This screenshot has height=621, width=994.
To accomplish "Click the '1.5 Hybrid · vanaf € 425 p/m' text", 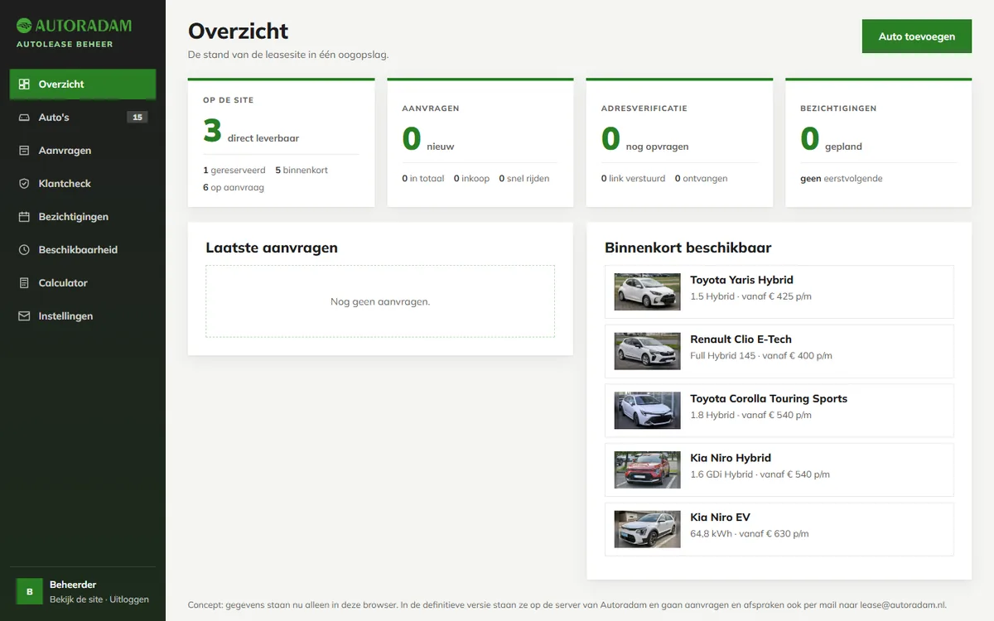I will [x=751, y=296].
